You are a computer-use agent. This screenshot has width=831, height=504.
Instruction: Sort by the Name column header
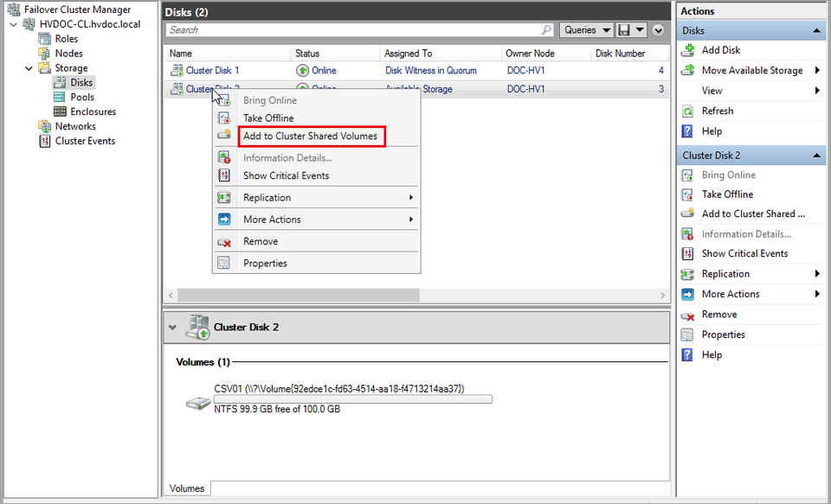pyautogui.click(x=228, y=54)
